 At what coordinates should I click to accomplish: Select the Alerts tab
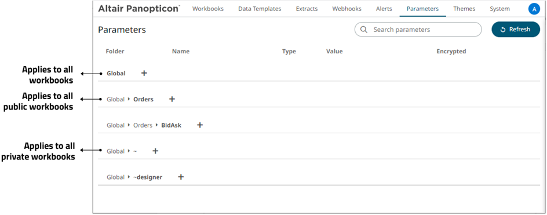[384, 9]
